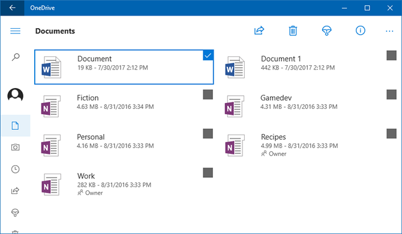The width and height of the screenshot is (402, 234).
Task: Open Photos via the sidebar camera icon
Action: (15, 147)
